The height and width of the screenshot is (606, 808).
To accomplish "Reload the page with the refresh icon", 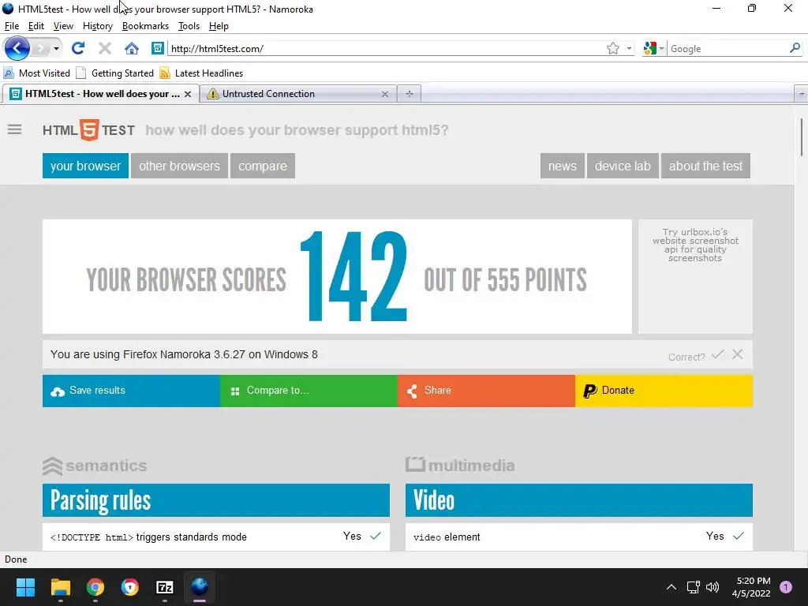I will coord(78,48).
